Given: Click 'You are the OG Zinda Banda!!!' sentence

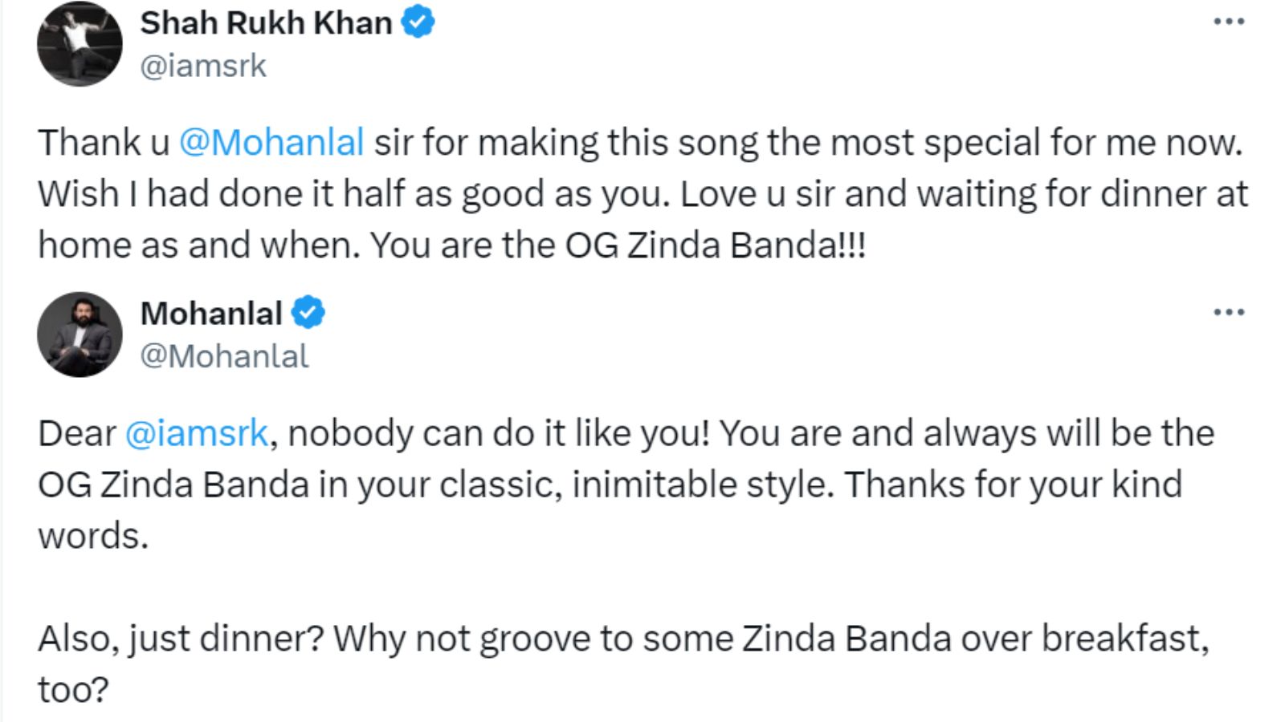Looking at the screenshot, I should click(617, 245).
